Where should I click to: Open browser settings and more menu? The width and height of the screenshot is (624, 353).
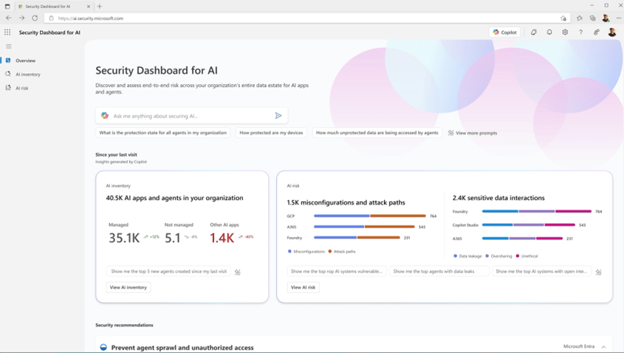coord(618,18)
